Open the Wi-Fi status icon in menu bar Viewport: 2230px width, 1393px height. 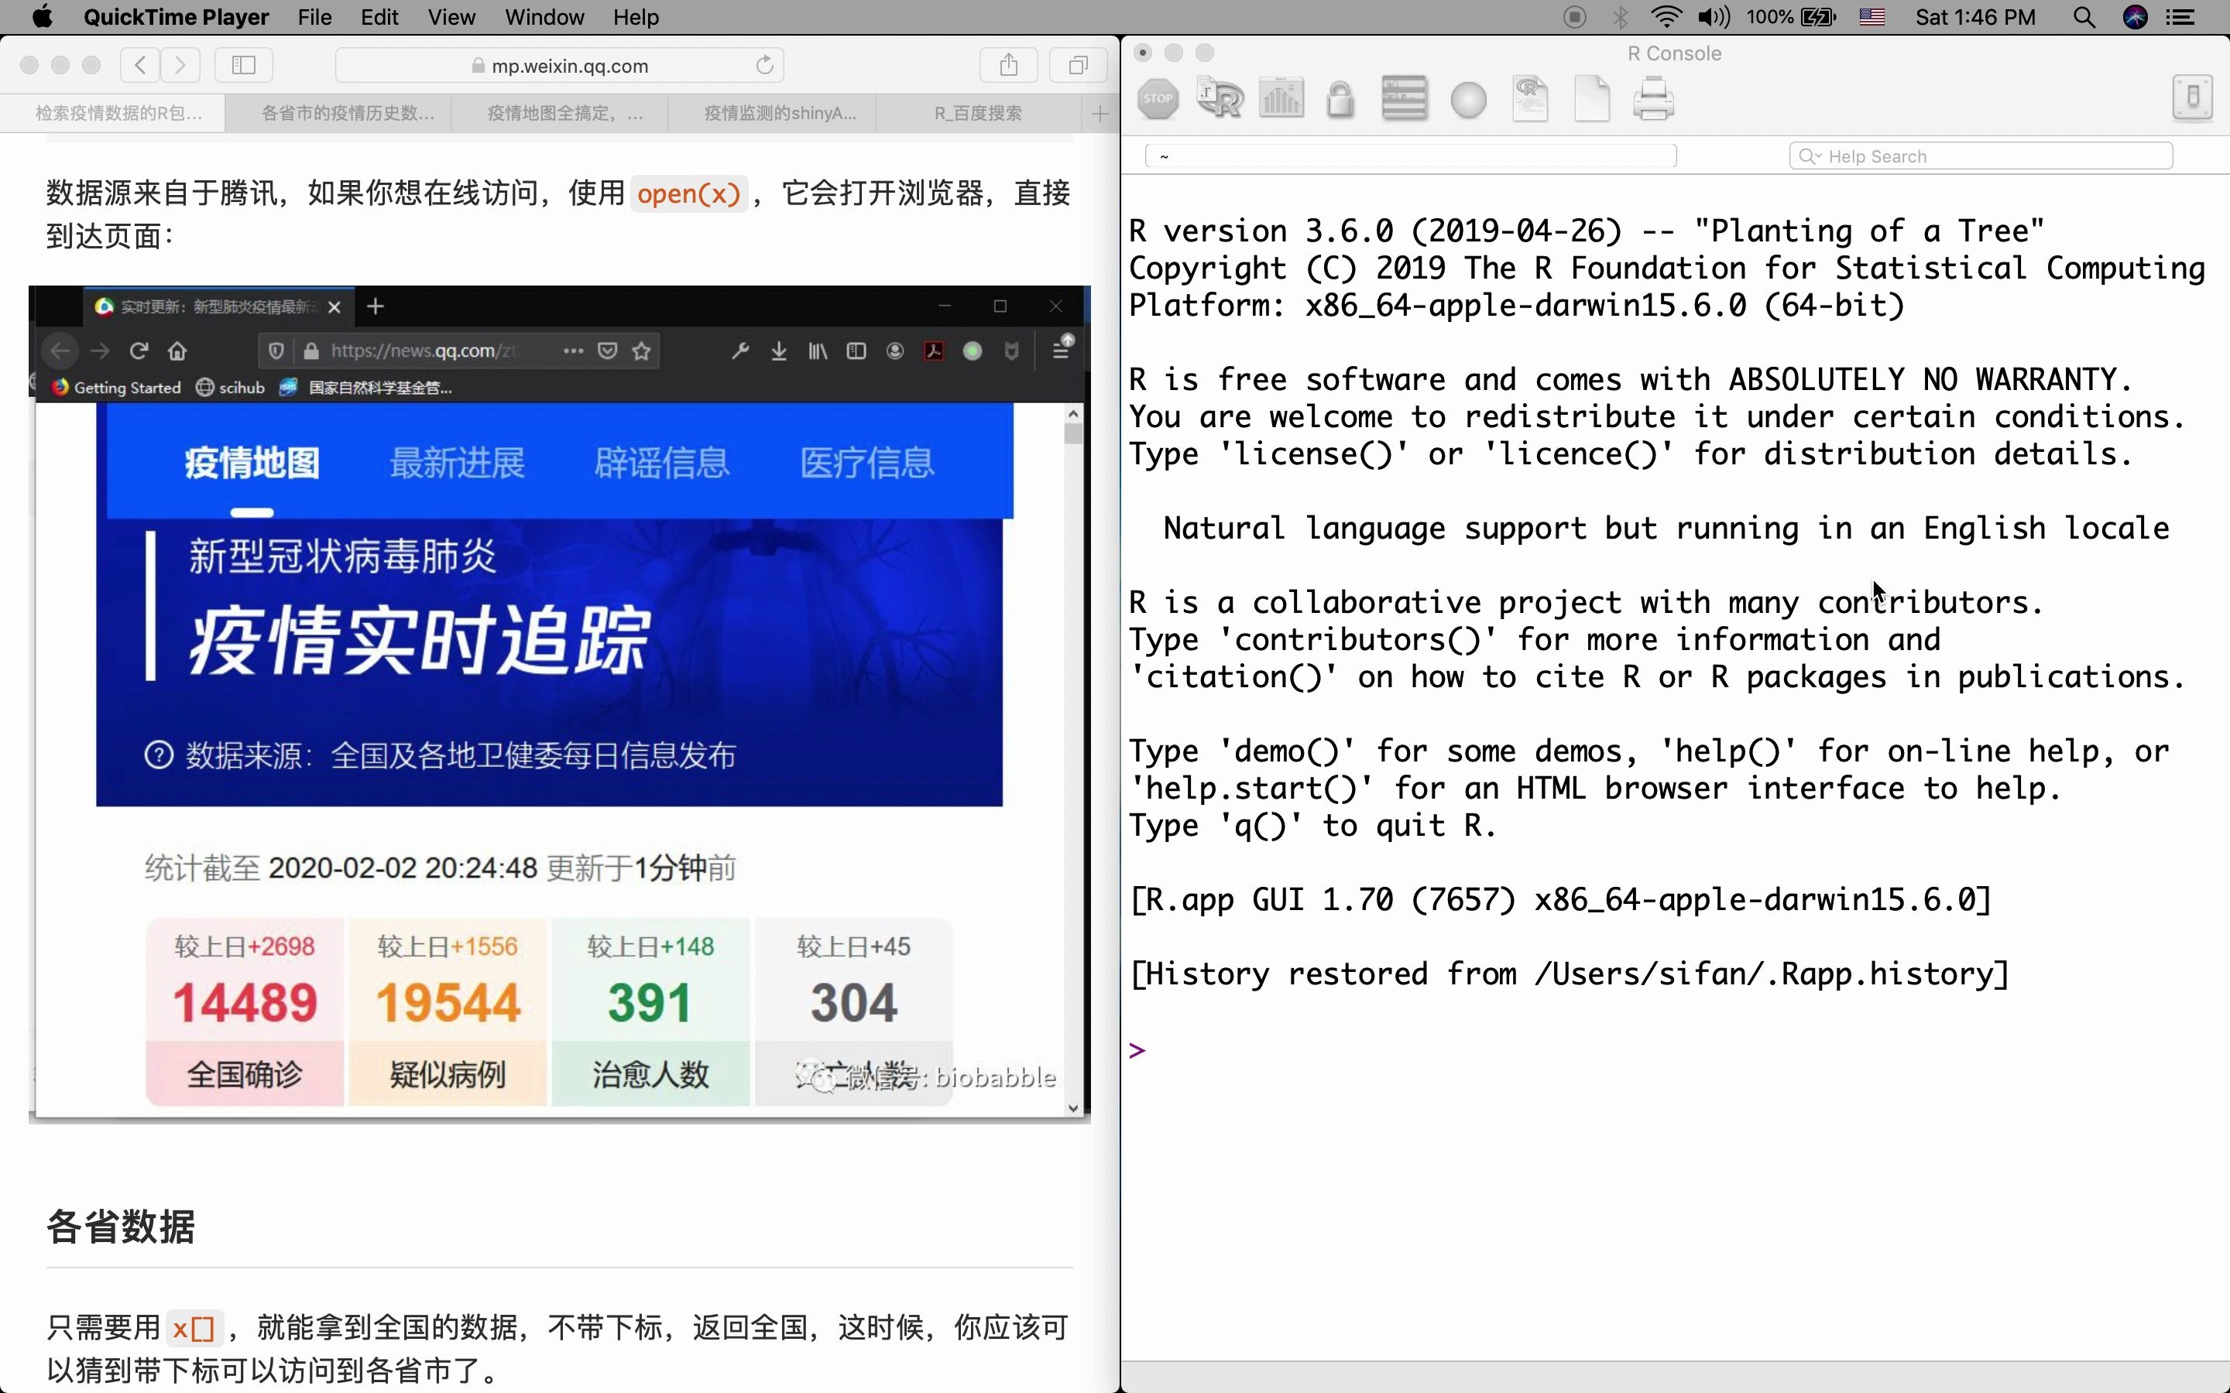tap(1667, 18)
